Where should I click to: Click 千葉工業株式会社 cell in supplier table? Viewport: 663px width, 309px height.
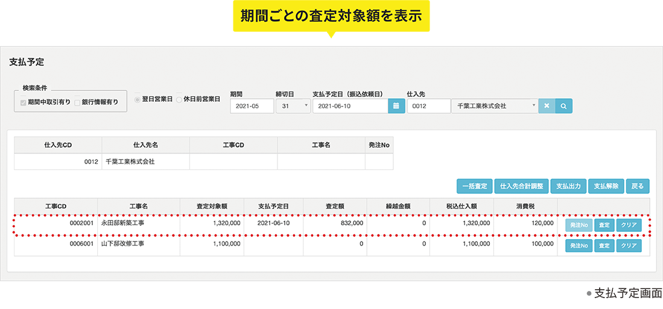pos(145,161)
